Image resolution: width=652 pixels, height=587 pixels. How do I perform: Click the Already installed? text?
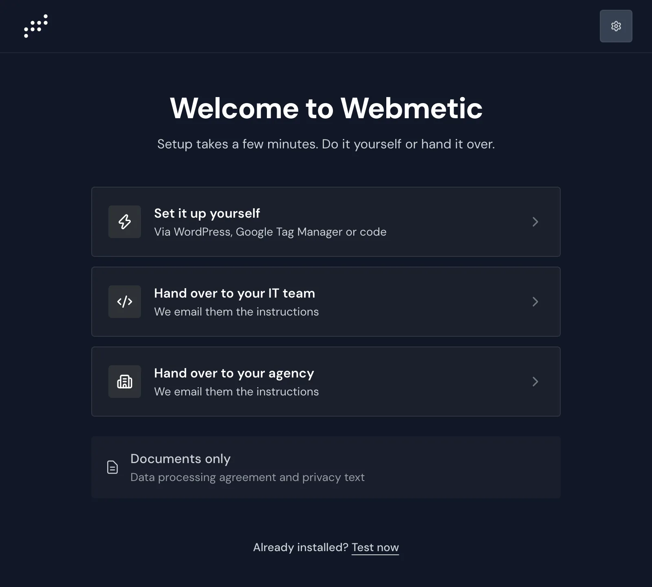(301, 547)
